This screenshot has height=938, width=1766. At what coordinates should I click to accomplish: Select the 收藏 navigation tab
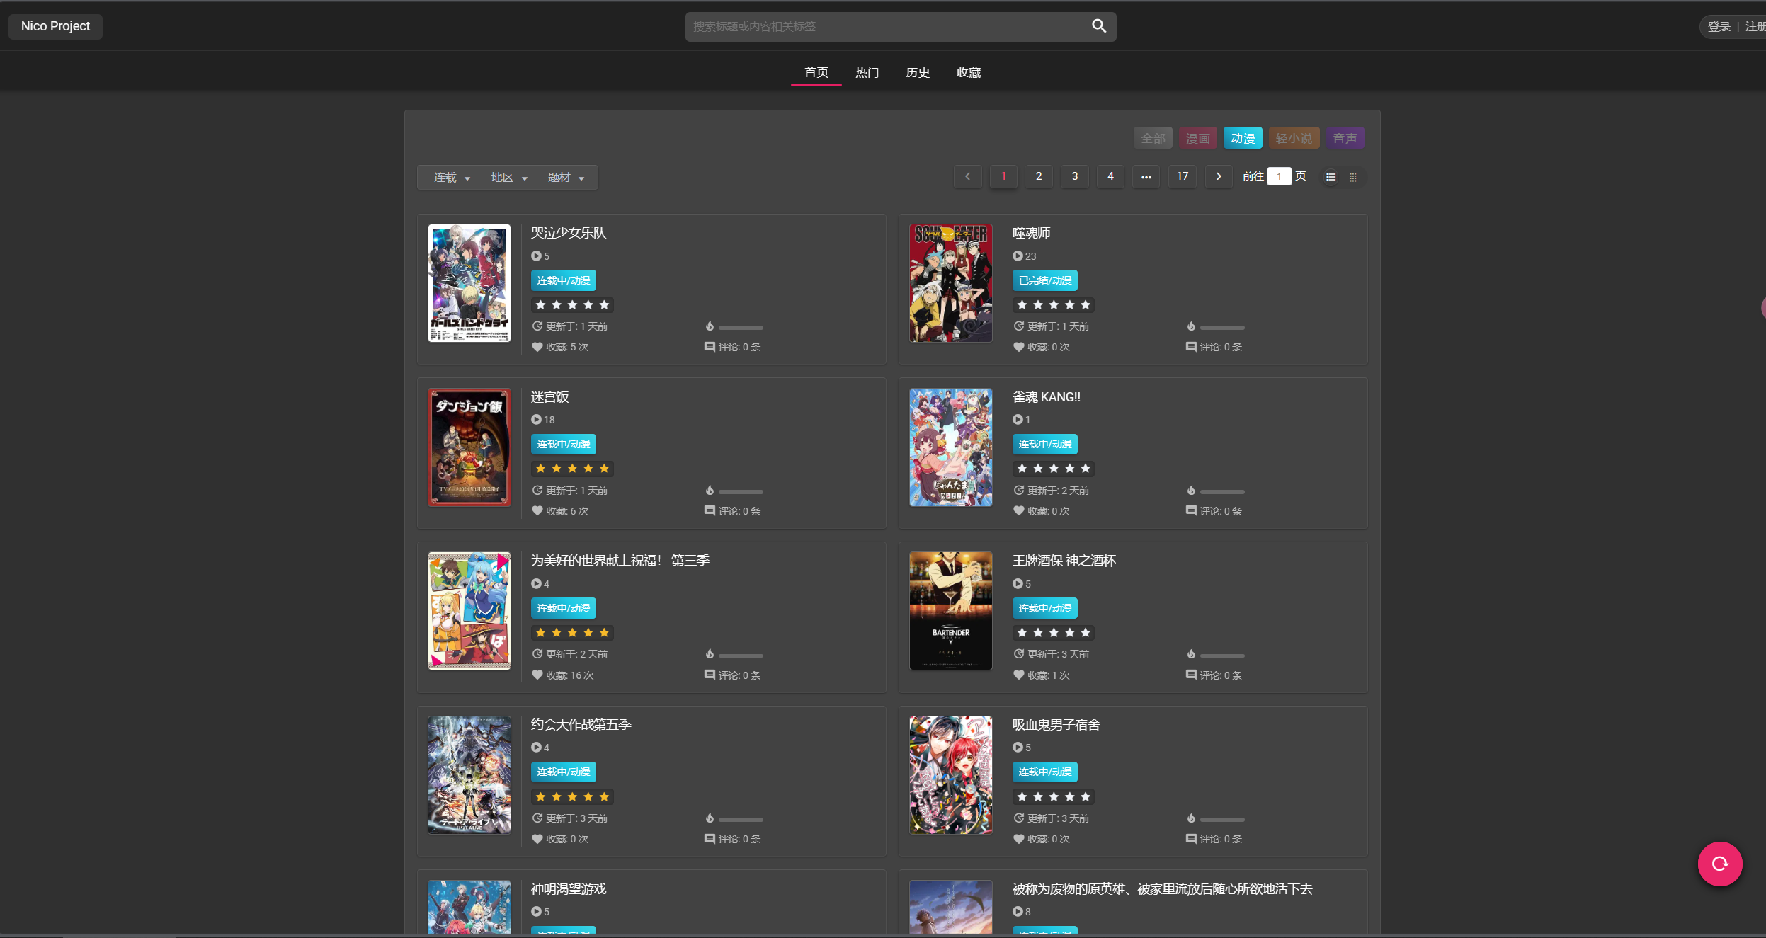coord(968,72)
